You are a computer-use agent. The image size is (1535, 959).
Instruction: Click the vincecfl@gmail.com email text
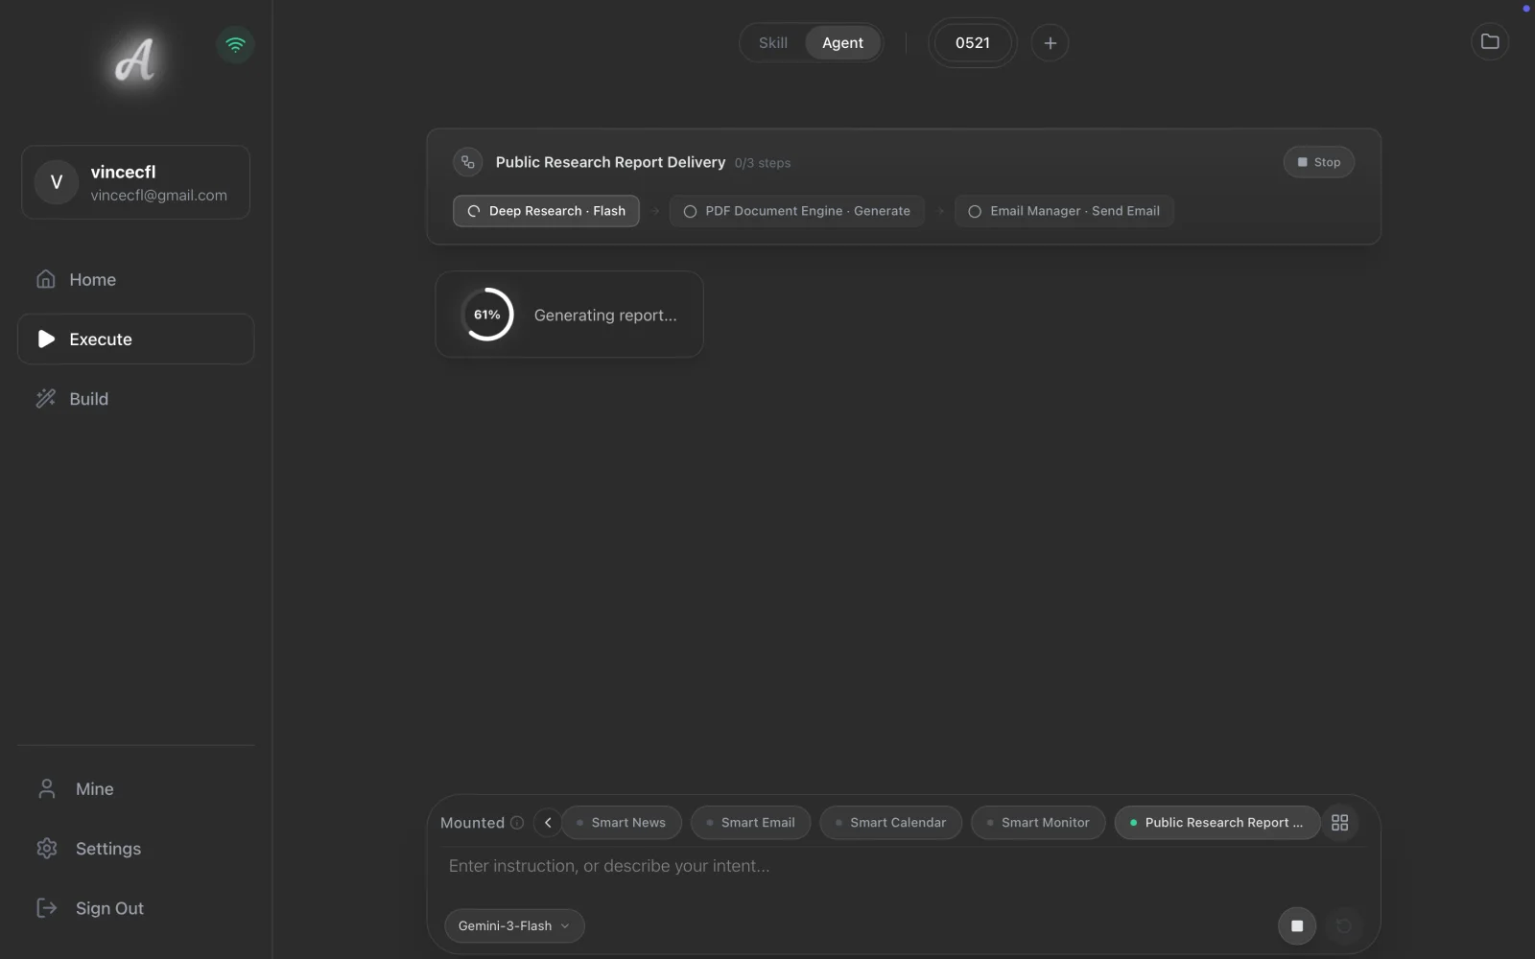coord(159,195)
